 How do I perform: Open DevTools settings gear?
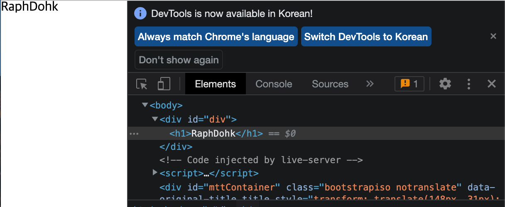445,84
